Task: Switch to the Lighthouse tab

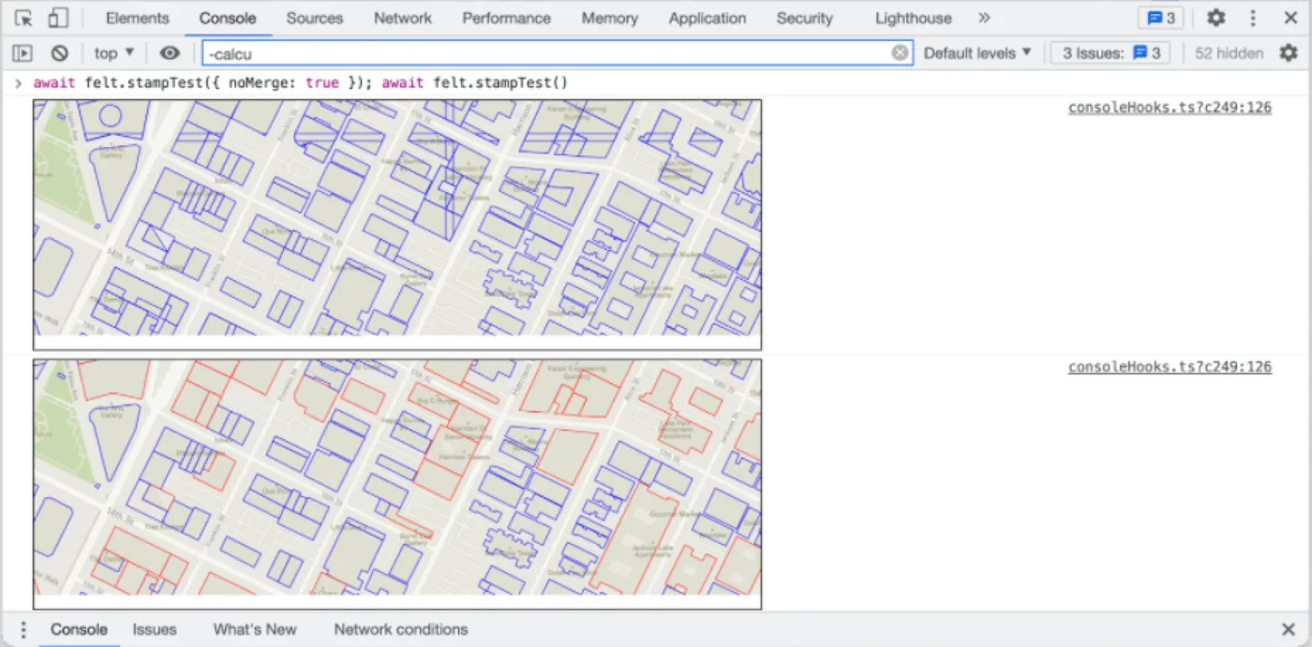Action: tap(913, 18)
